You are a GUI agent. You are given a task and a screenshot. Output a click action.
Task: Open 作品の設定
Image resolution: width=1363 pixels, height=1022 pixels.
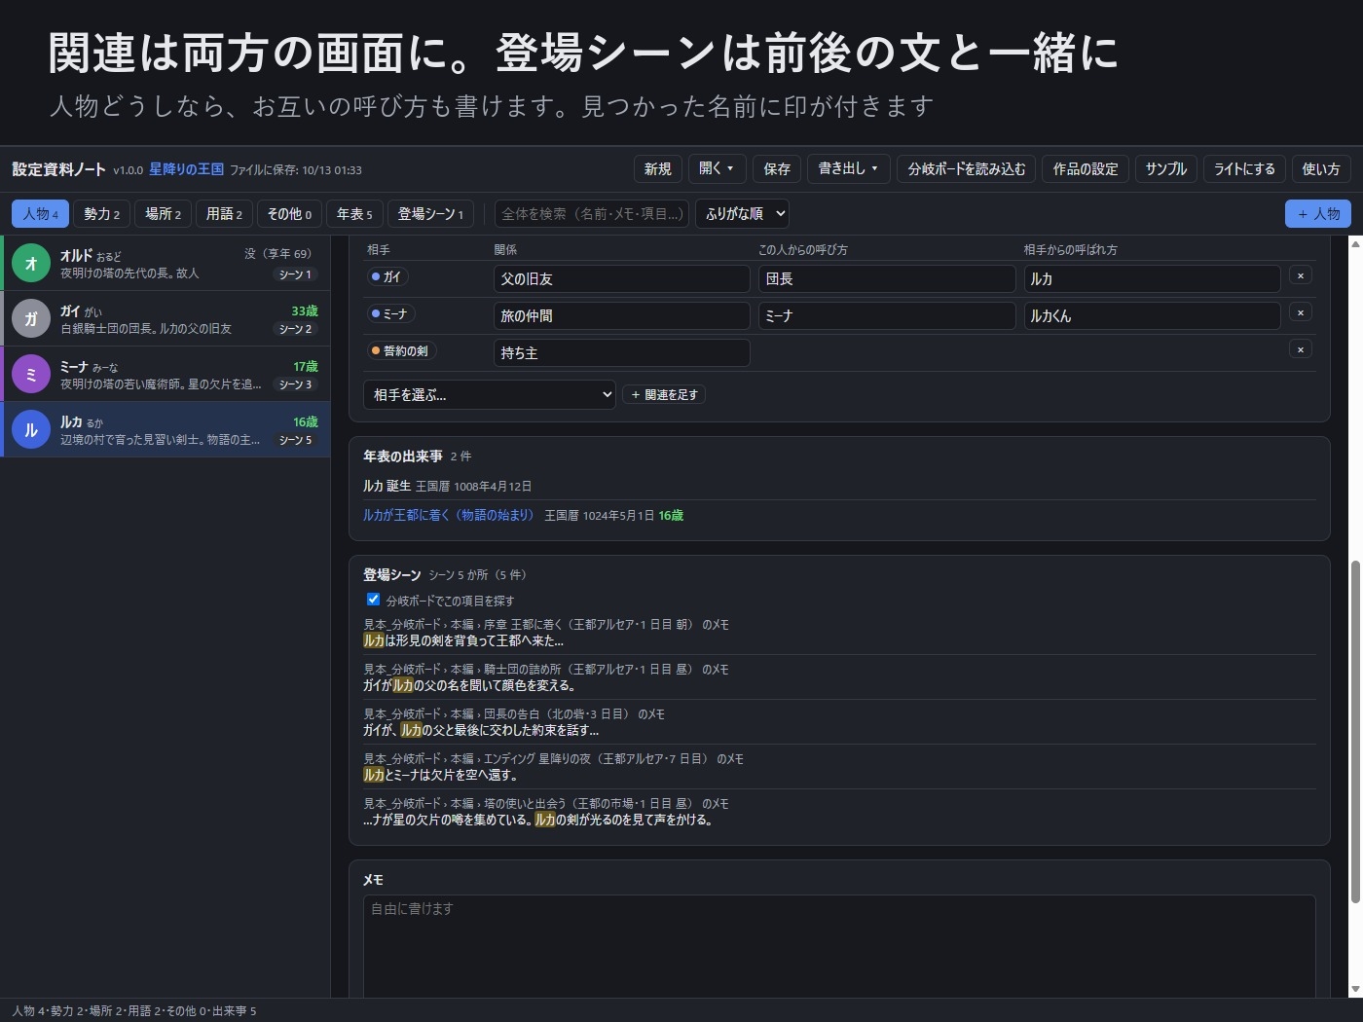point(1086,168)
